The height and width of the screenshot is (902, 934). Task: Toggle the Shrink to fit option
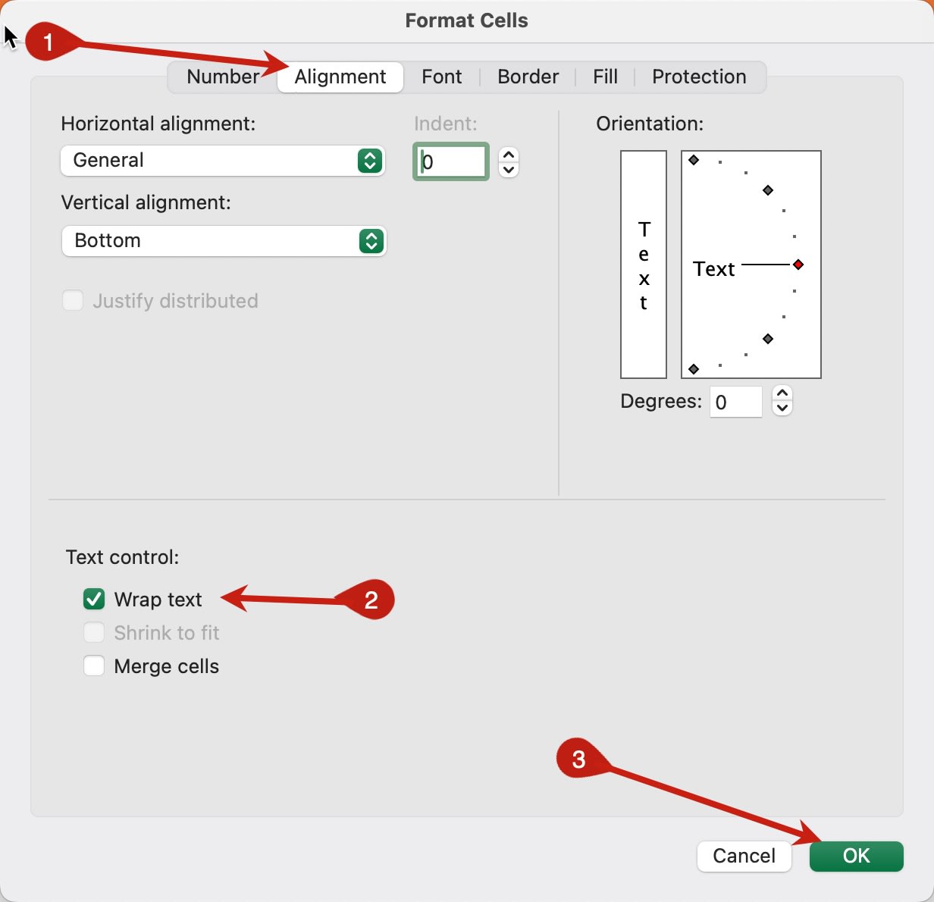pyautogui.click(x=93, y=632)
